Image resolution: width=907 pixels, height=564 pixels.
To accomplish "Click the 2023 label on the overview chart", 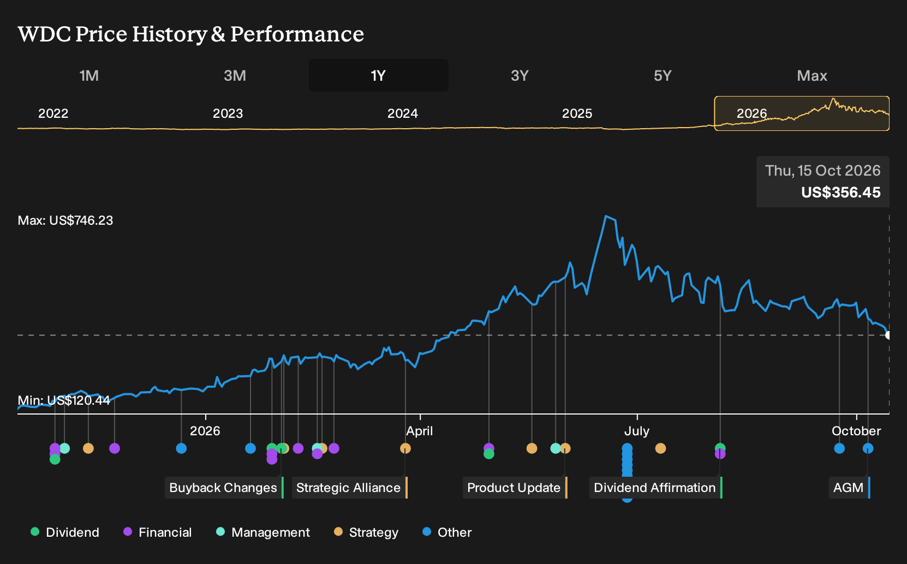I will tap(228, 113).
